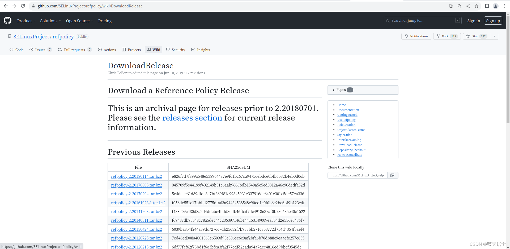Image resolution: width=510 pixels, height=249 pixels.
Task: Open the StyleGuide wiki page
Action: tap(345, 135)
